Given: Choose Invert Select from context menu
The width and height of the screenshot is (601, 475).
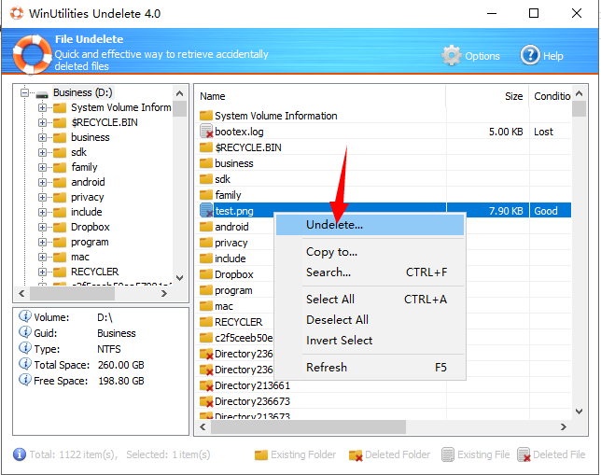Looking at the screenshot, I should coord(370,341).
